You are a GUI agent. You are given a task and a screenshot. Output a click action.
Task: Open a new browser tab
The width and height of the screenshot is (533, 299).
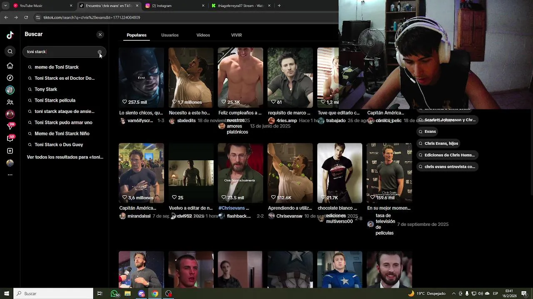[279, 6]
